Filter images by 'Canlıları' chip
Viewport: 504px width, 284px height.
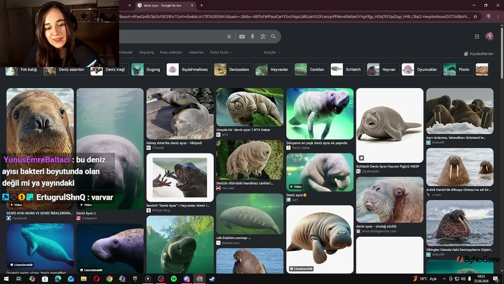311,69
